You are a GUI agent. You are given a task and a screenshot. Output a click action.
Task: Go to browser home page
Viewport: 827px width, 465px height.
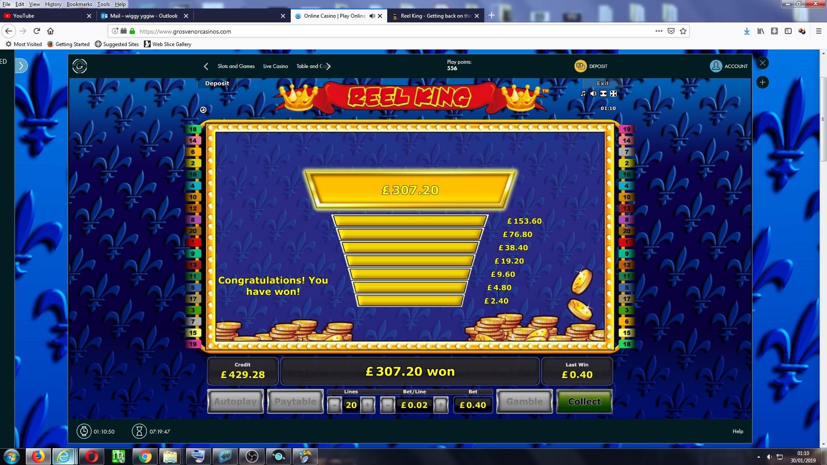click(x=50, y=31)
